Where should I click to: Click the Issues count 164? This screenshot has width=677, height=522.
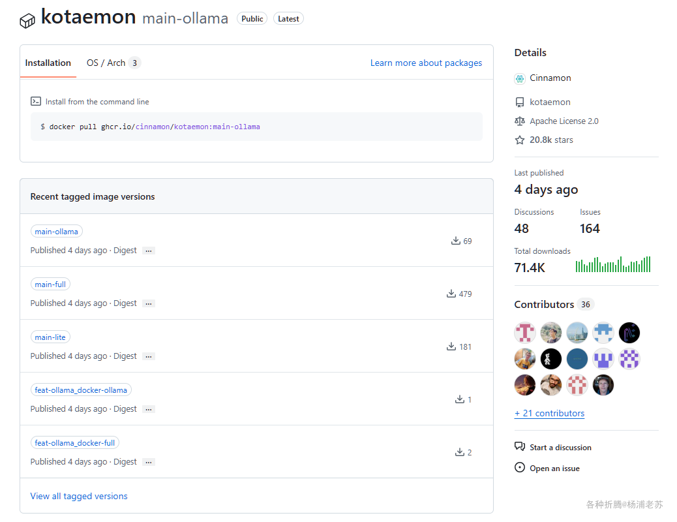(590, 228)
